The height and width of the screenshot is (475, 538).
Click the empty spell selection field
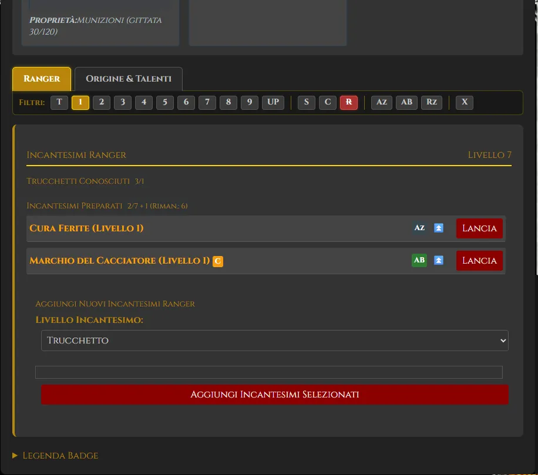click(269, 372)
